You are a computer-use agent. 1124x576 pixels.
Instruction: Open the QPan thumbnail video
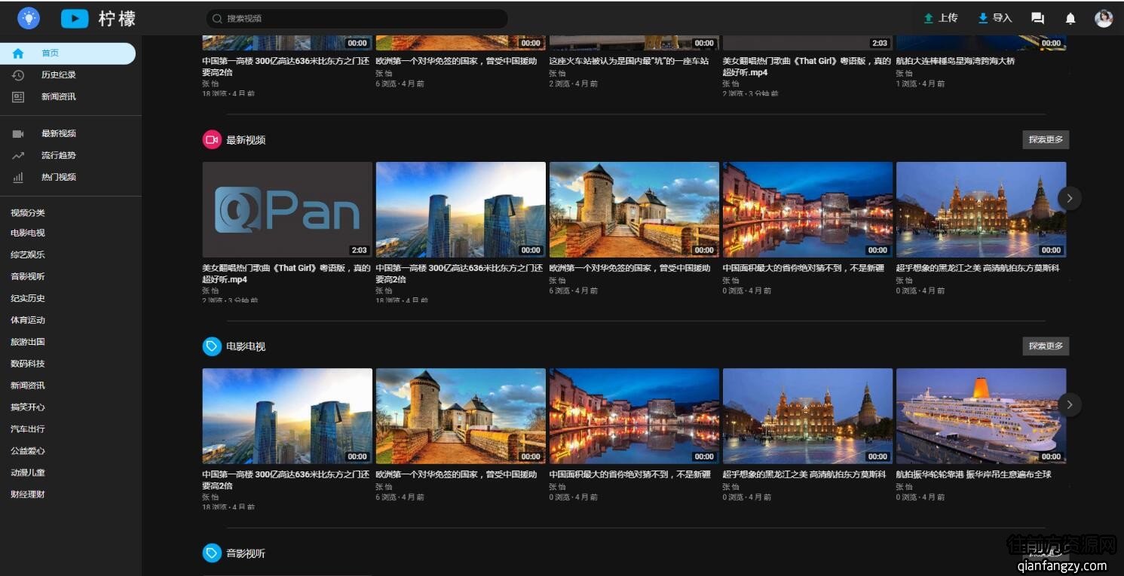click(x=287, y=209)
